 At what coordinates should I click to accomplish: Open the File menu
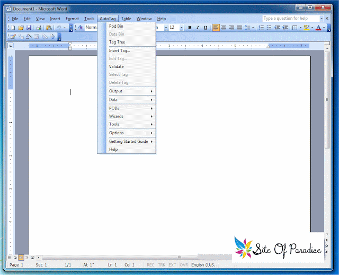15,19
